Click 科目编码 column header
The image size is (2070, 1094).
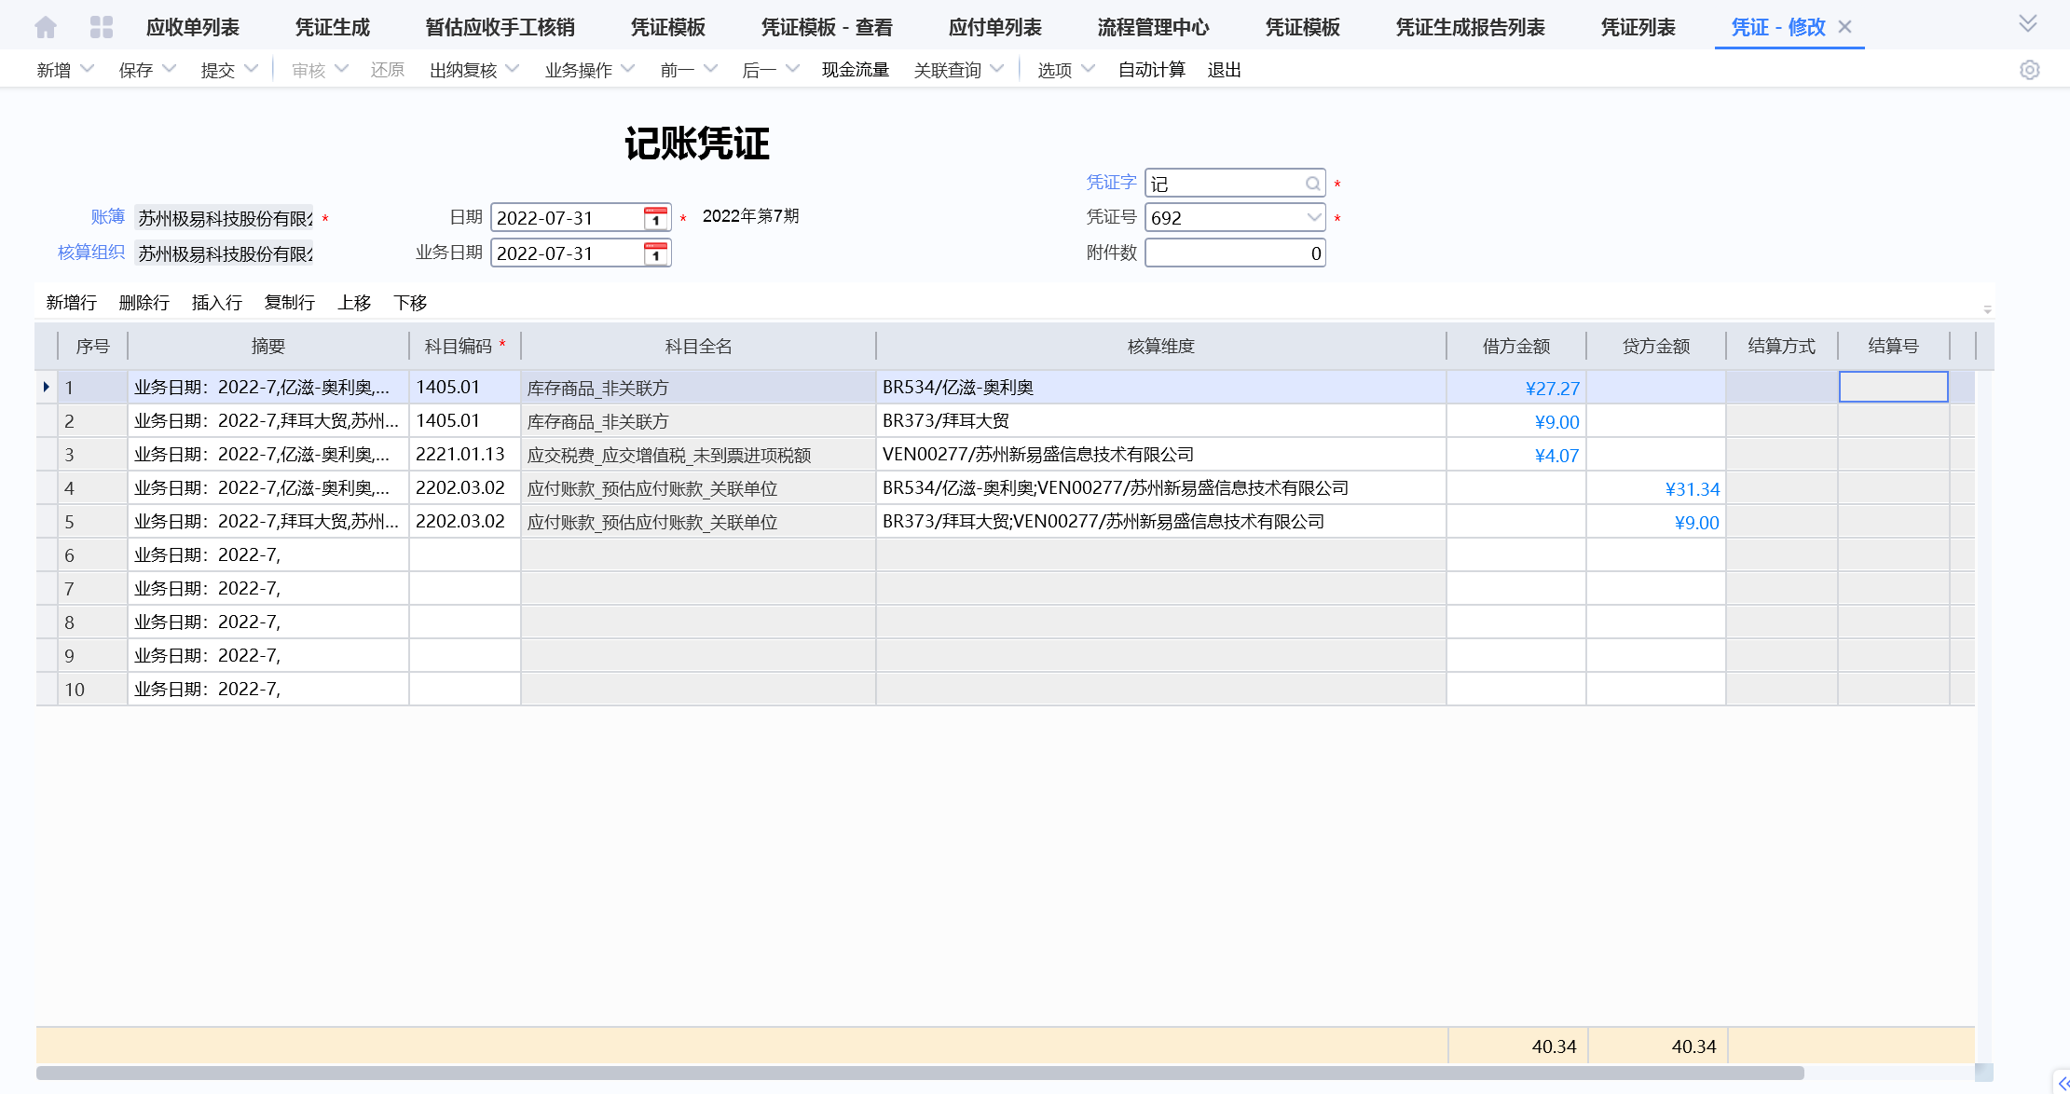click(464, 347)
